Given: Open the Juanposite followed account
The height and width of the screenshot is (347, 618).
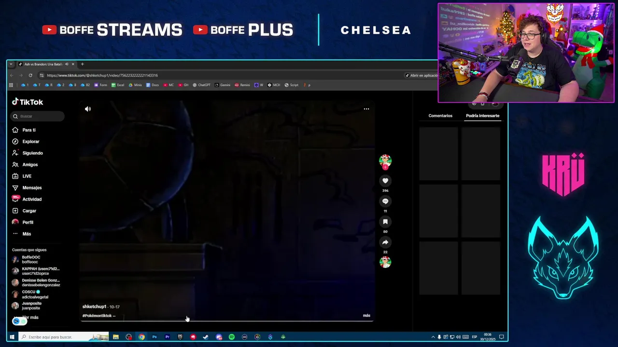Looking at the screenshot, I should (36, 306).
